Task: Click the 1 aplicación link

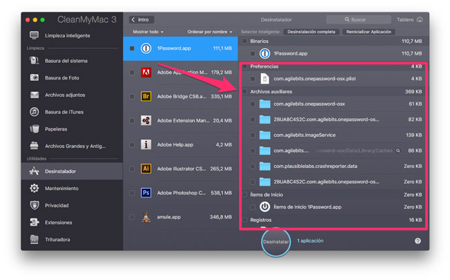Action: click(310, 241)
